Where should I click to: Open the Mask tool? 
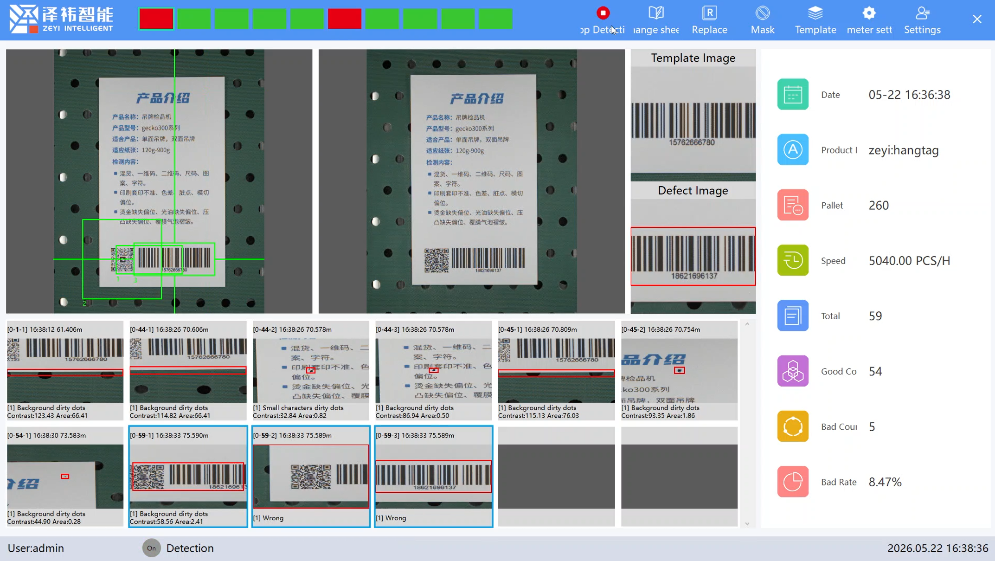(x=762, y=13)
